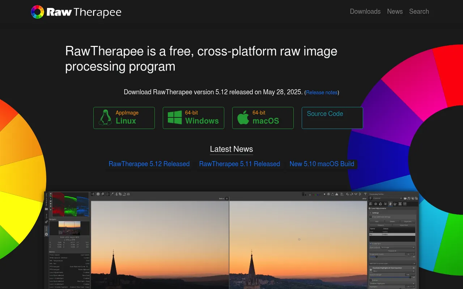
Task: Open the Downloads page from navigation
Action: (x=365, y=12)
